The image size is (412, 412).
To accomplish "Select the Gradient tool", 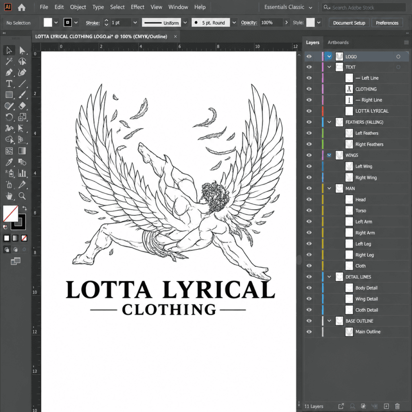I will [x=22, y=151].
